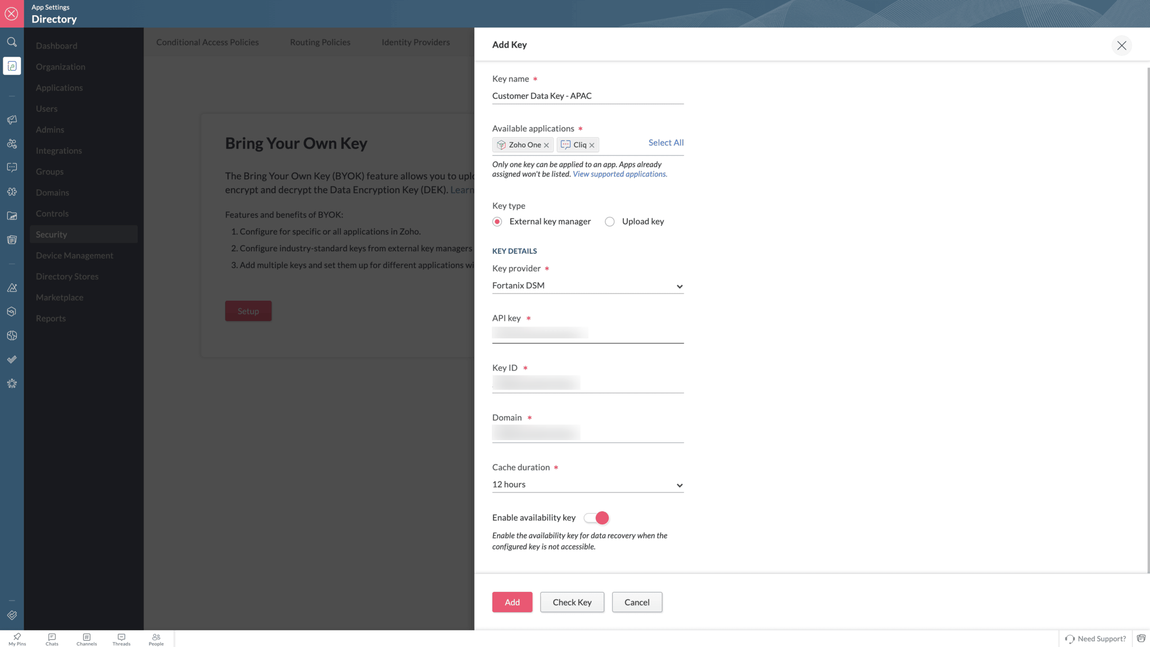
Task: Select External key manager radio button
Action: tap(497, 221)
